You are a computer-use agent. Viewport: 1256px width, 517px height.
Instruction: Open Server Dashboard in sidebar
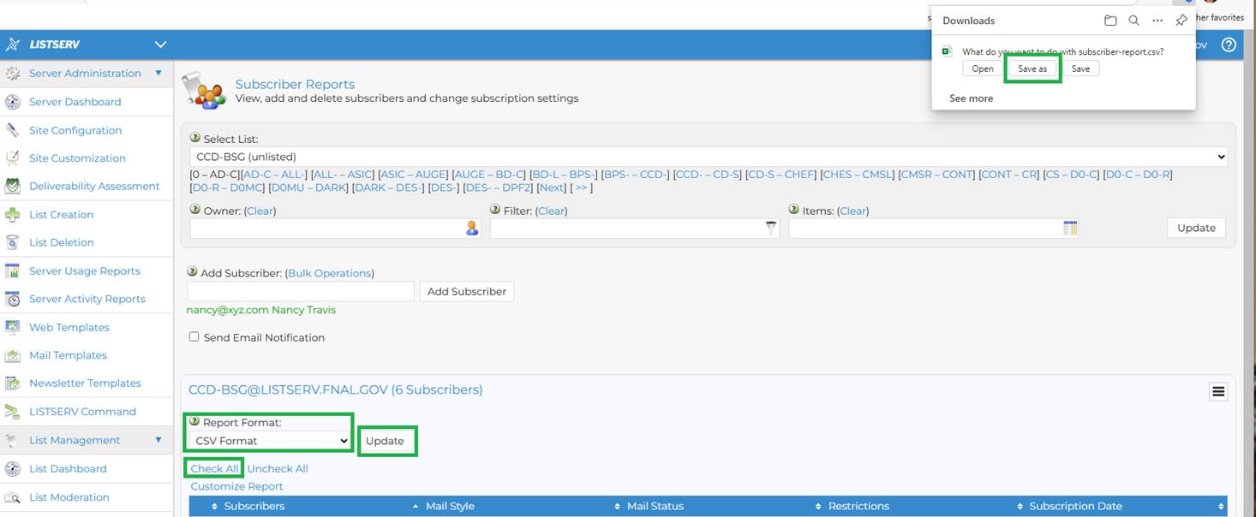pyautogui.click(x=75, y=101)
